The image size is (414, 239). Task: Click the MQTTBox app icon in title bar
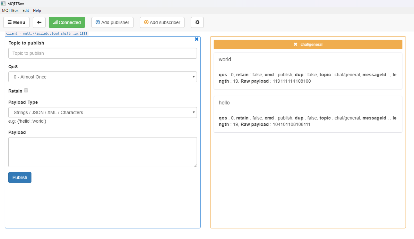[3, 4]
